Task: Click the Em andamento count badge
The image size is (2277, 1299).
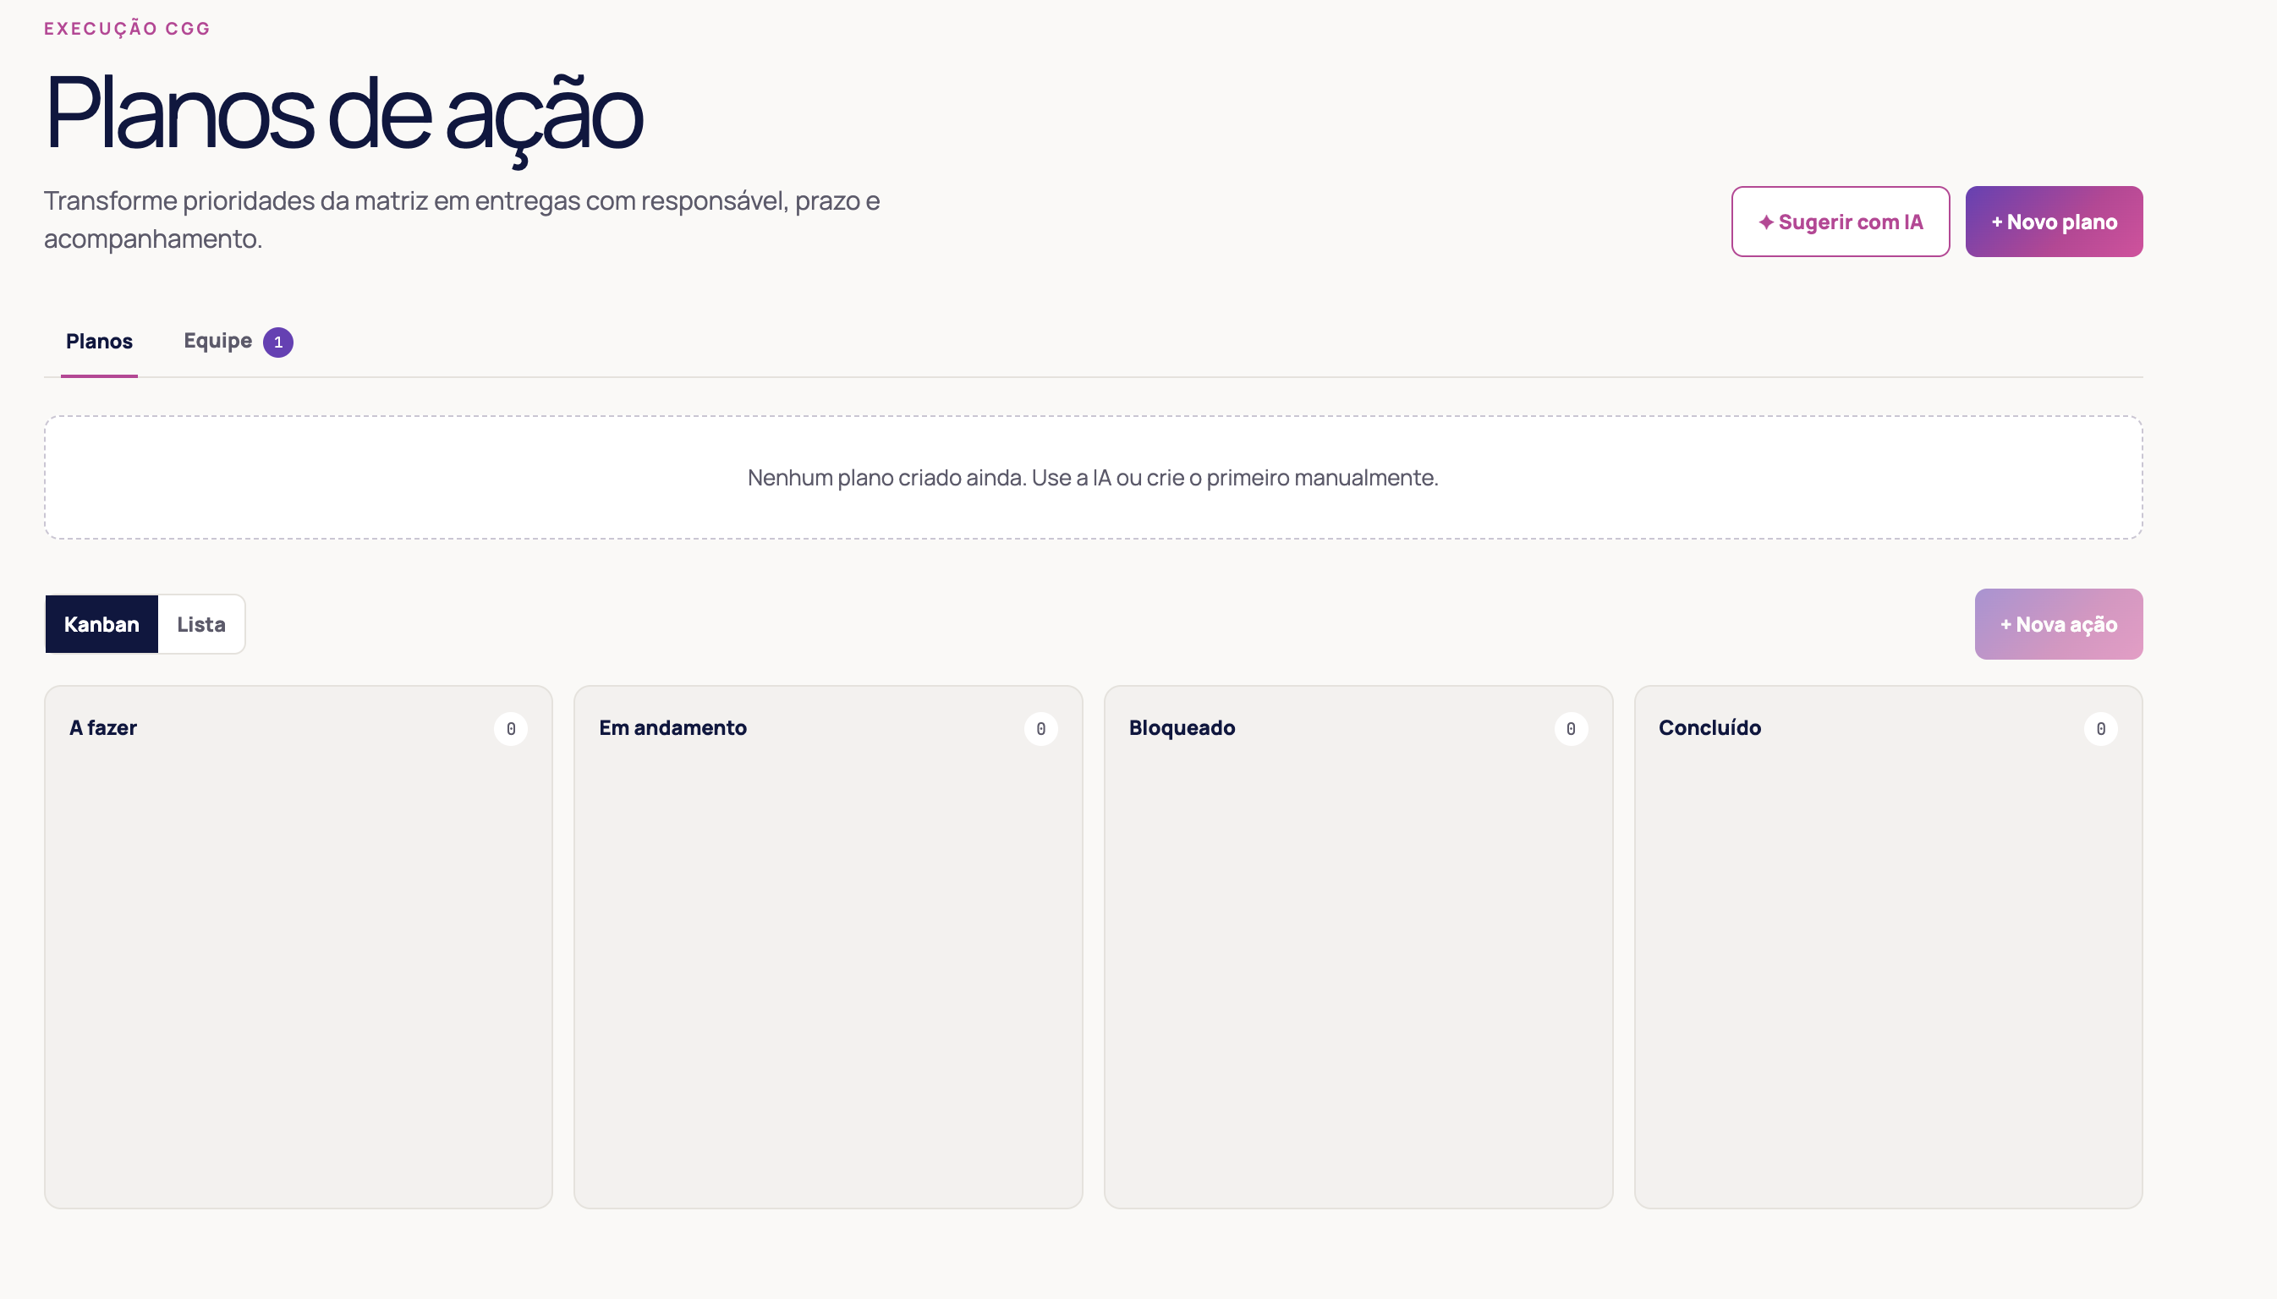Action: point(1040,729)
